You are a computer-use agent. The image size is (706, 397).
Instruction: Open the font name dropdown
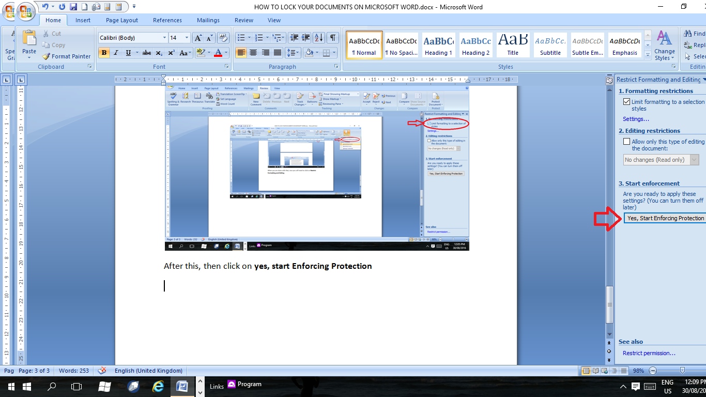(164, 38)
